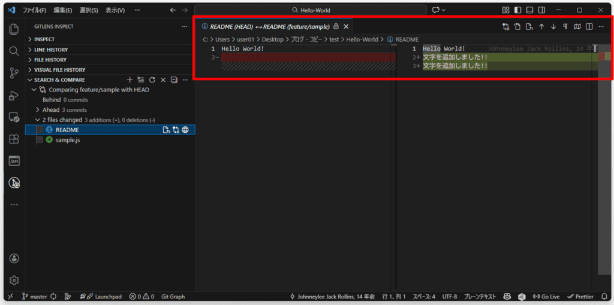614x305 pixels.
Task: Open Launchpad from status bar
Action: (x=101, y=297)
